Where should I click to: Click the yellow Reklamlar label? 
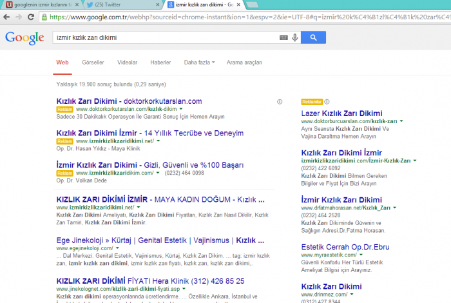[x=312, y=102]
